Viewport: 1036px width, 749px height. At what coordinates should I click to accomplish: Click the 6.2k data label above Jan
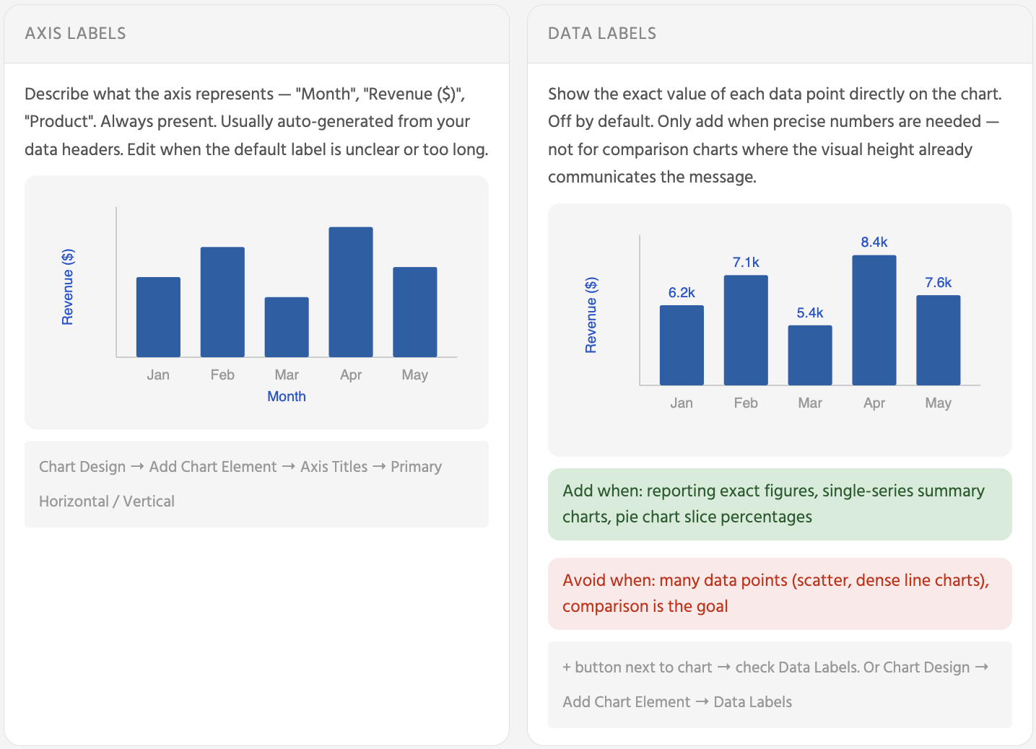coord(682,293)
